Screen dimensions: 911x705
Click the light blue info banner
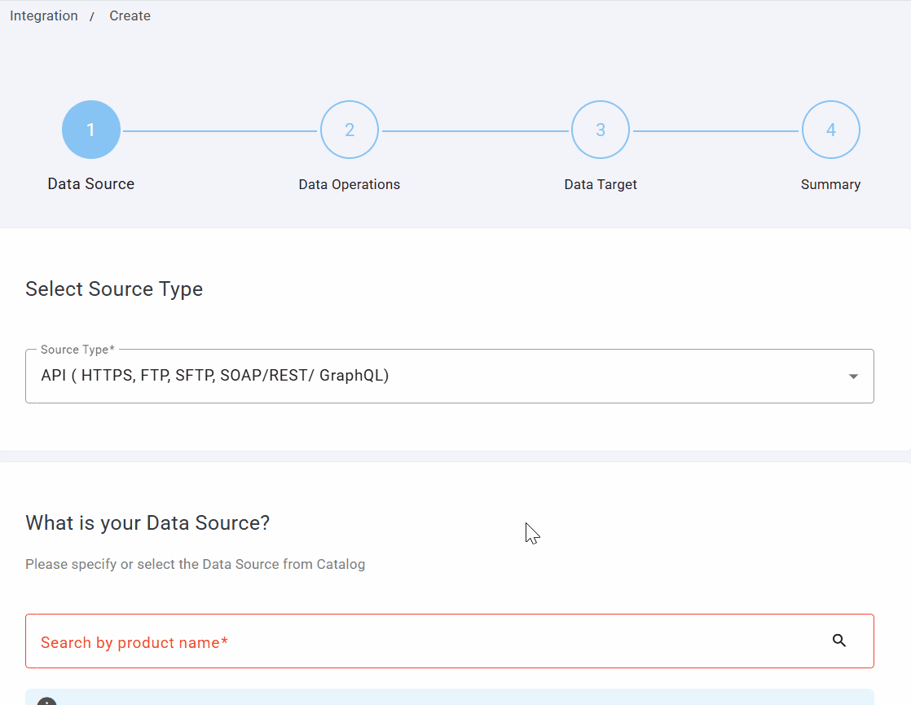pos(450,698)
